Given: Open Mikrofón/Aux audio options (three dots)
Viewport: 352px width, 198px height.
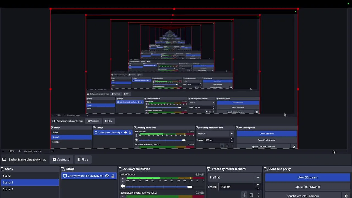Looking at the screenshot, I should tap(123, 180).
